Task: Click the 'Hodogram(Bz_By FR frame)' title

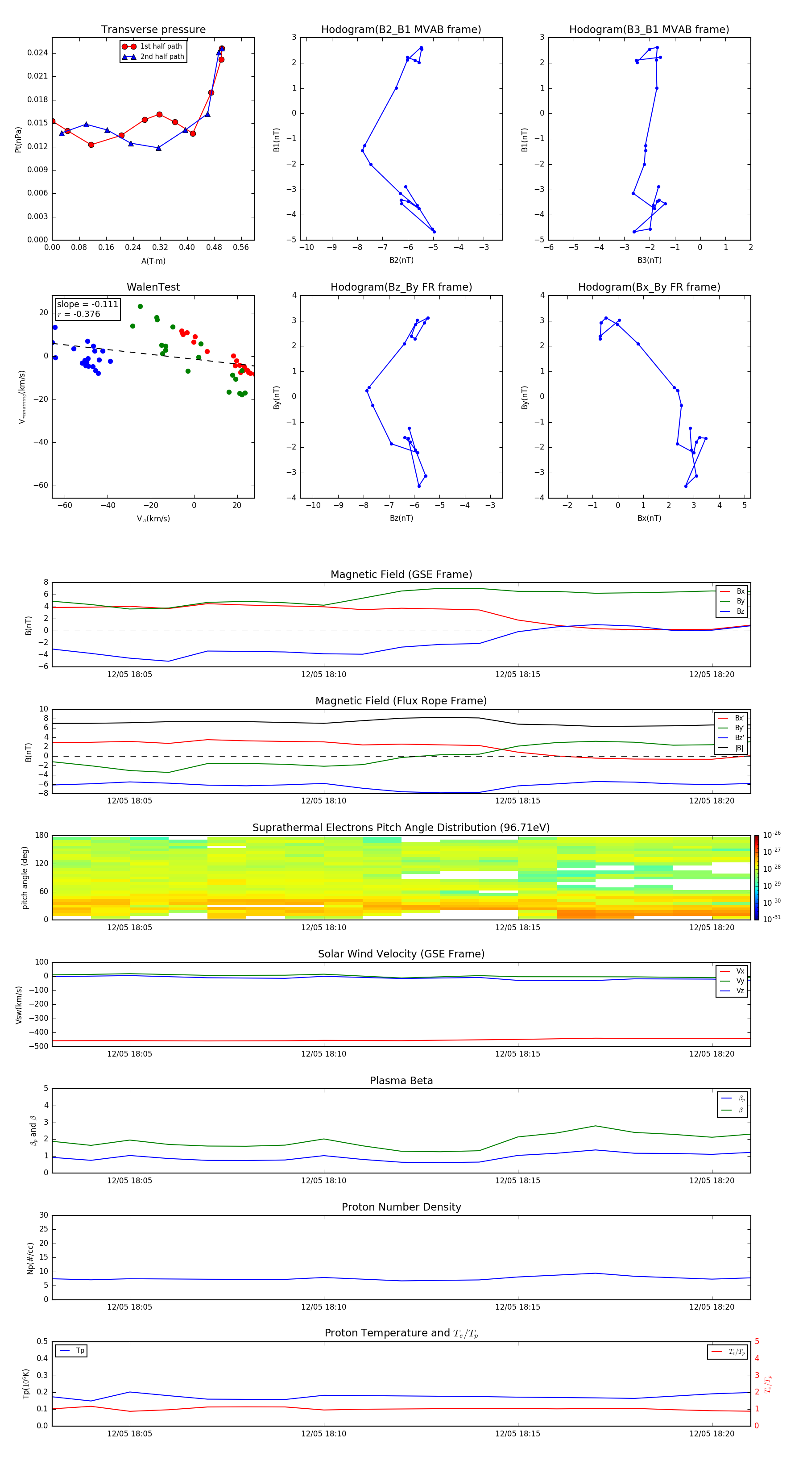Action: (x=401, y=287)
